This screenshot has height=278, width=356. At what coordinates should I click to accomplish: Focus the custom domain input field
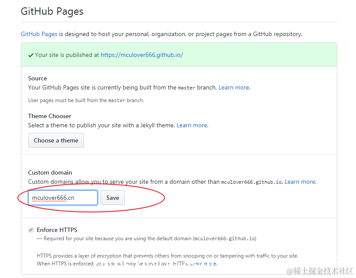click(63, 198)
